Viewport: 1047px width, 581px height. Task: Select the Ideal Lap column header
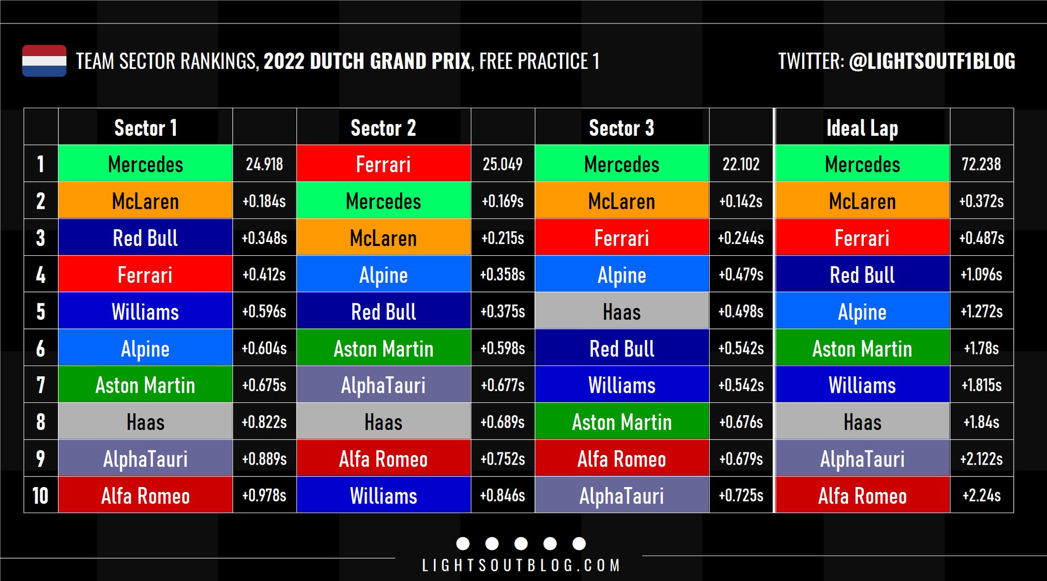862,128
